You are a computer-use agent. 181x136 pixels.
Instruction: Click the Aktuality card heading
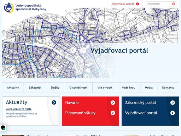click(17, 102)
